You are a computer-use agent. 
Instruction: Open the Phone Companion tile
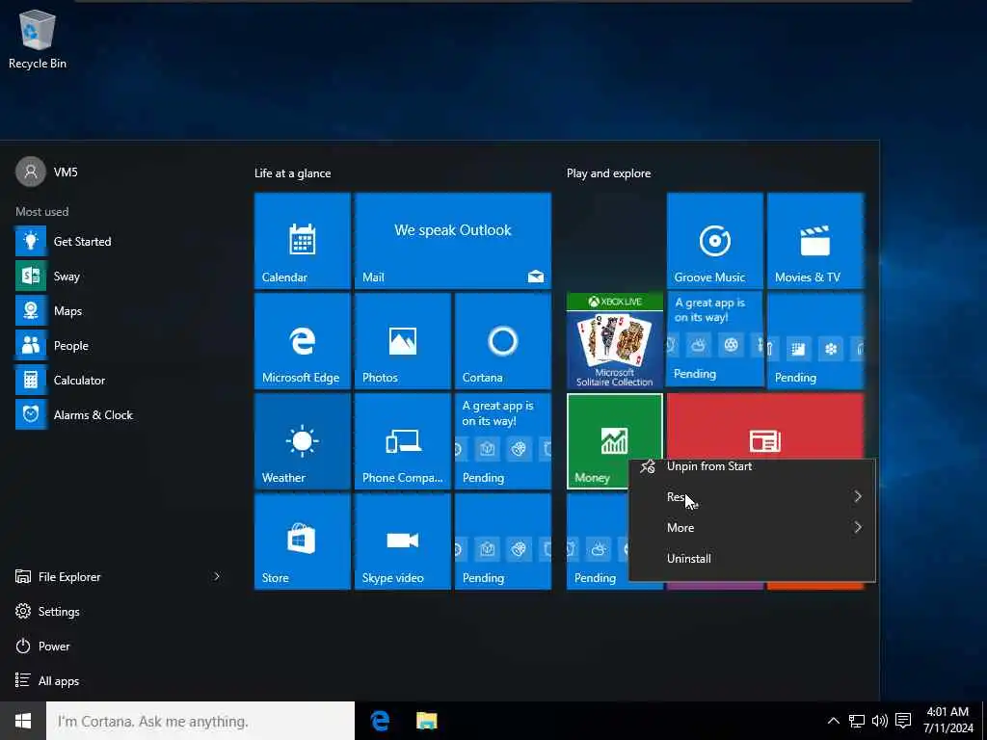pos(402,441)
